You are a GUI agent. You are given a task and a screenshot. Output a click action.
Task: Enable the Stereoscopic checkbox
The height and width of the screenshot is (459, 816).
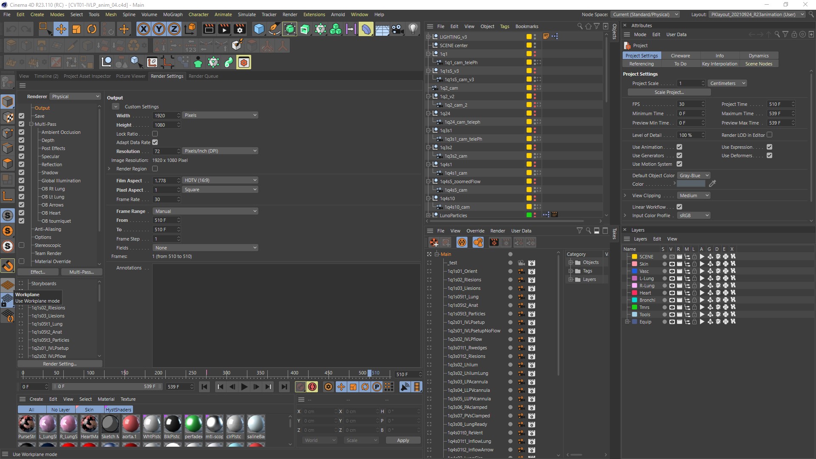click(21, 245)
